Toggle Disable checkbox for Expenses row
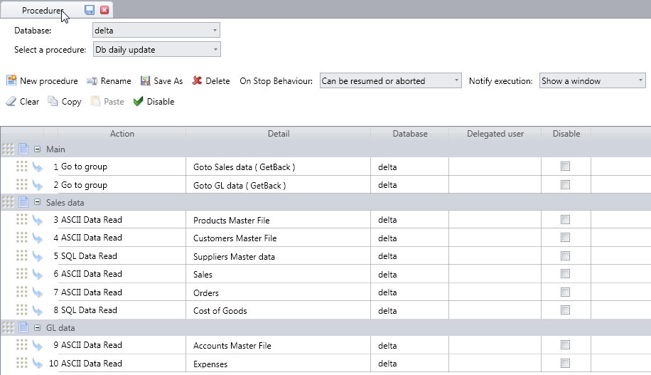The height and width of the screenshot is (375, 651). (565, 364)
